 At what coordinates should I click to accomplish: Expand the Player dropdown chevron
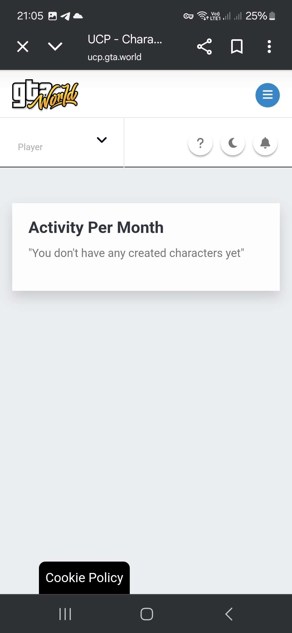tap(102, 140)
